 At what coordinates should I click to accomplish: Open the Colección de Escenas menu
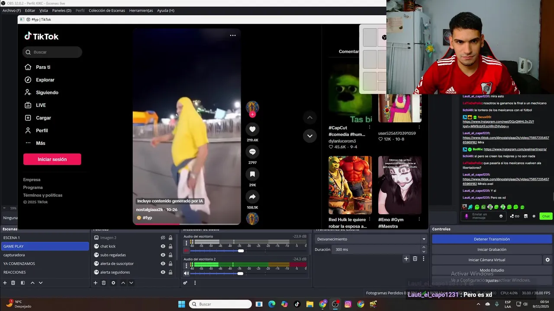(x=107, y=10)
